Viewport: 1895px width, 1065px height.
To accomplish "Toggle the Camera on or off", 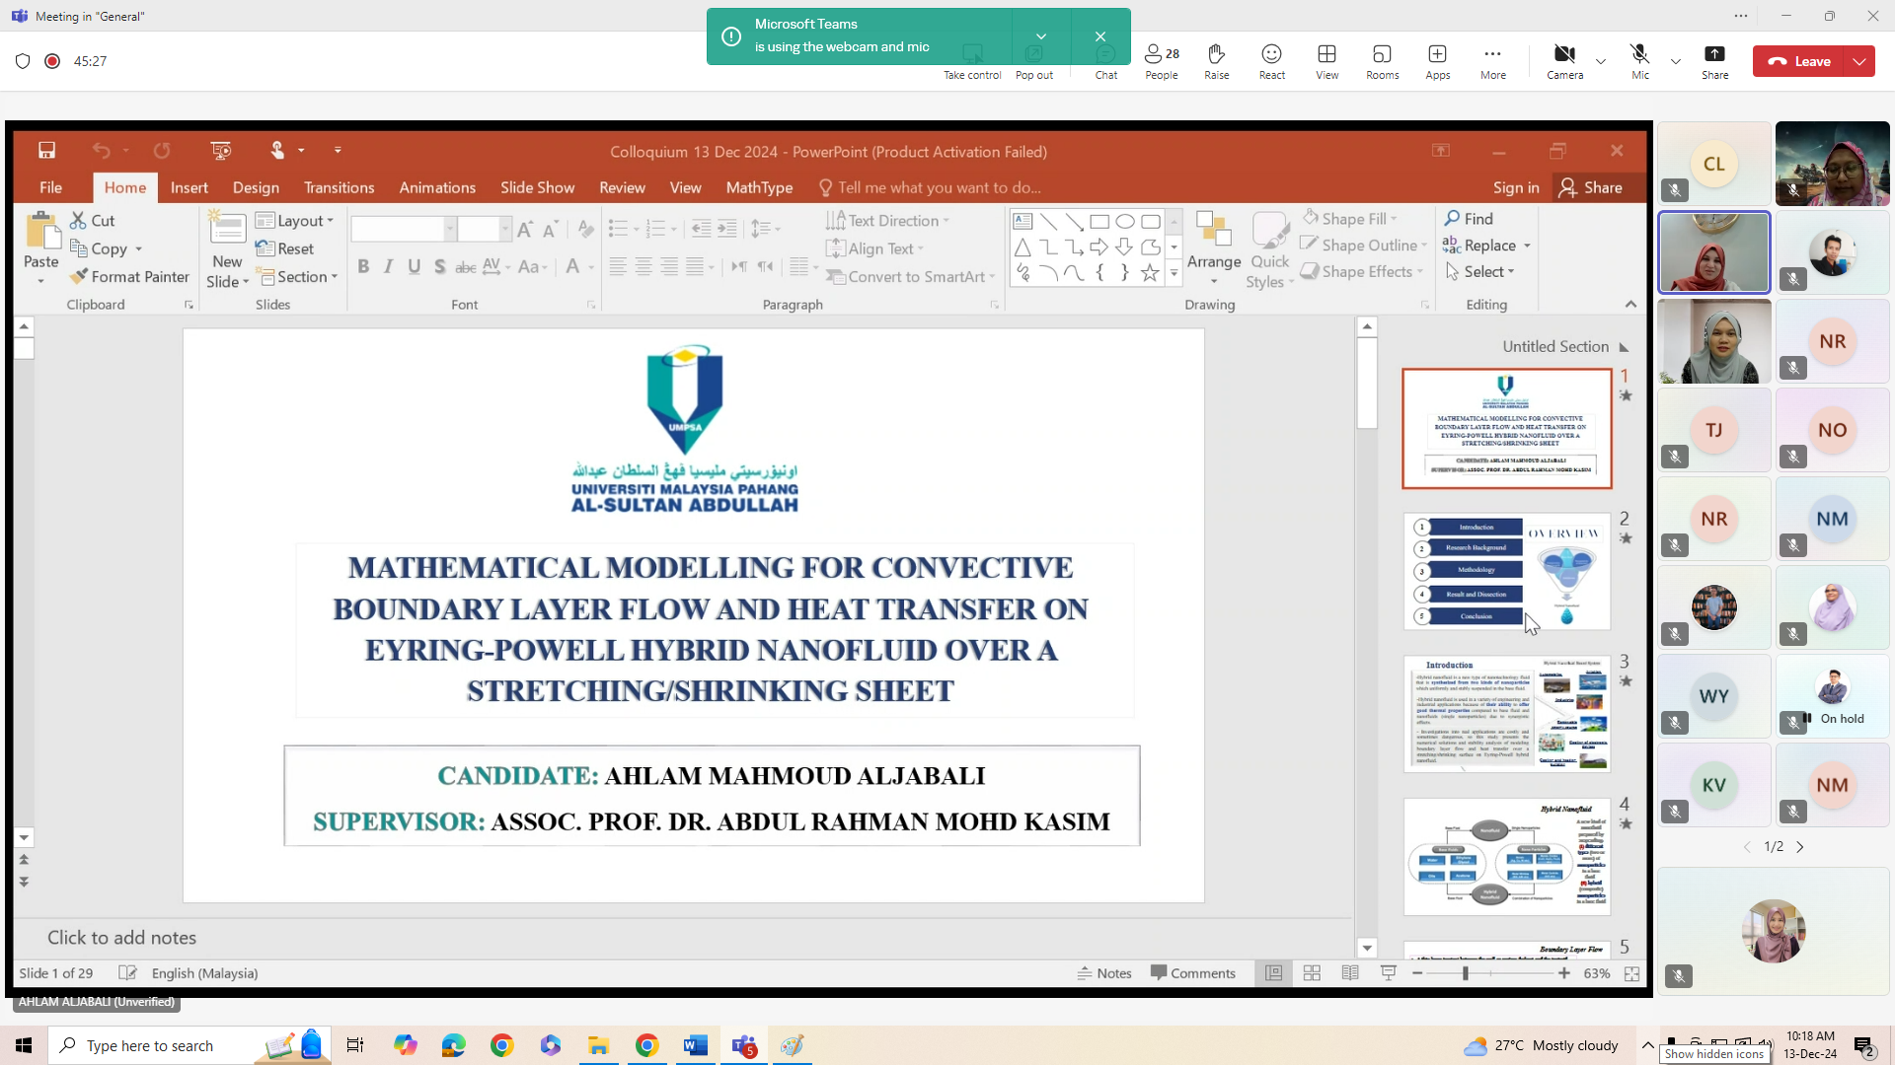I will pos(1564,61).
